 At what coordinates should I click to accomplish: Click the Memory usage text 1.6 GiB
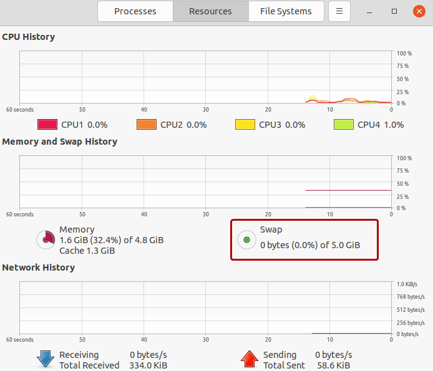click(74, 240)
